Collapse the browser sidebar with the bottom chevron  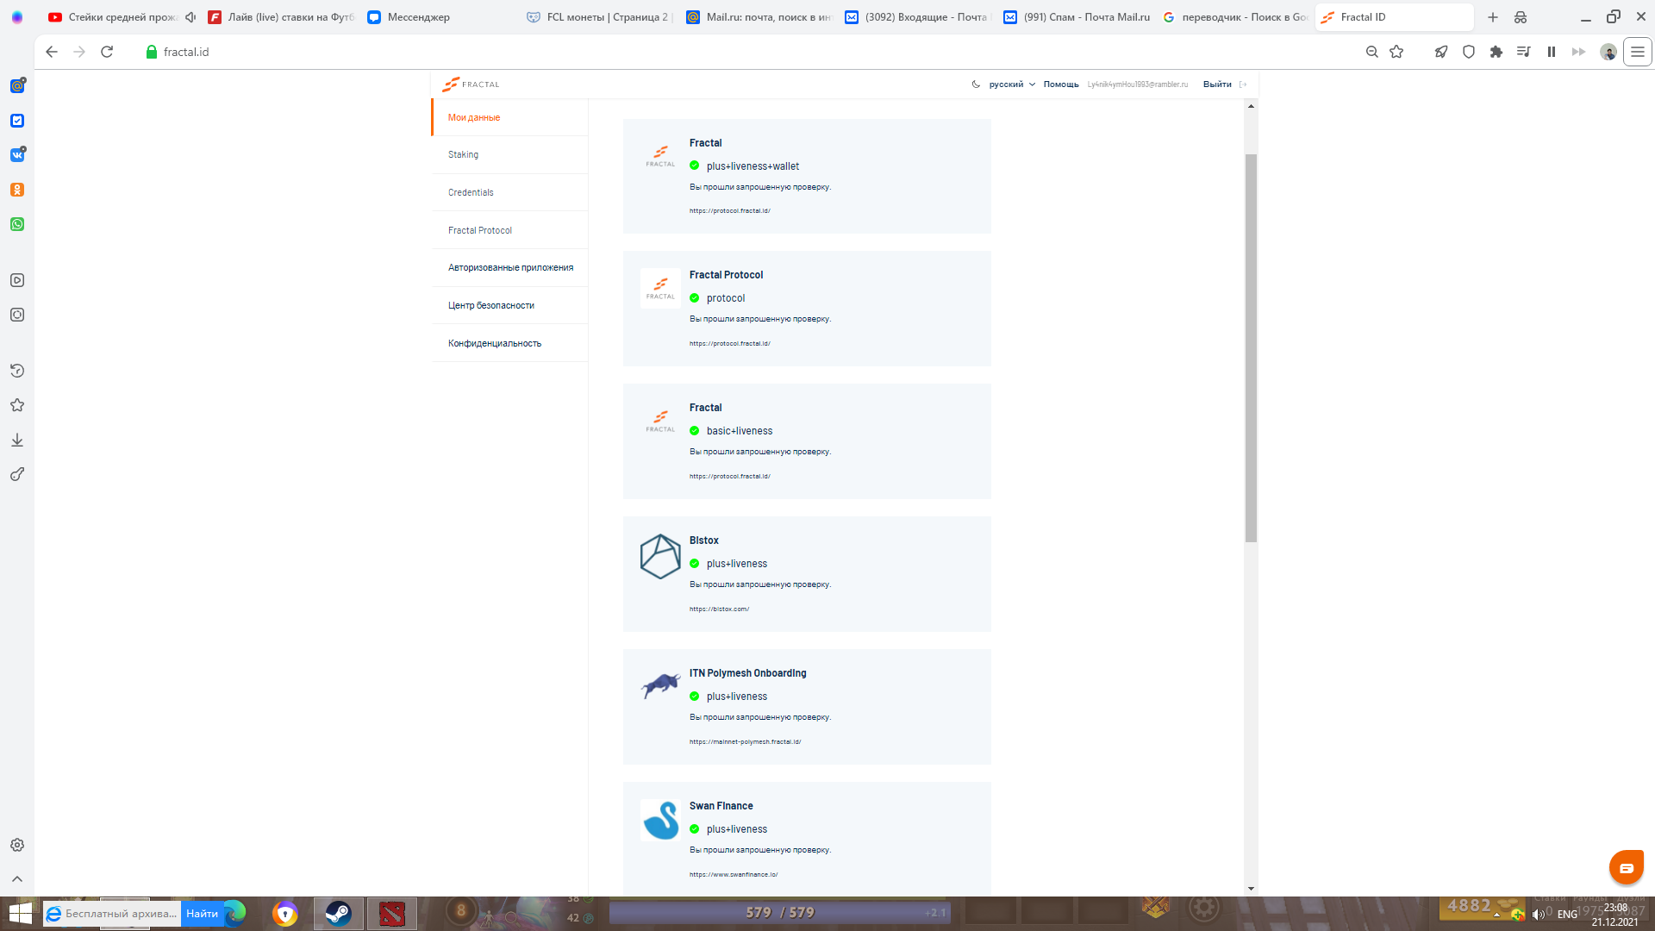click(17, 879)
